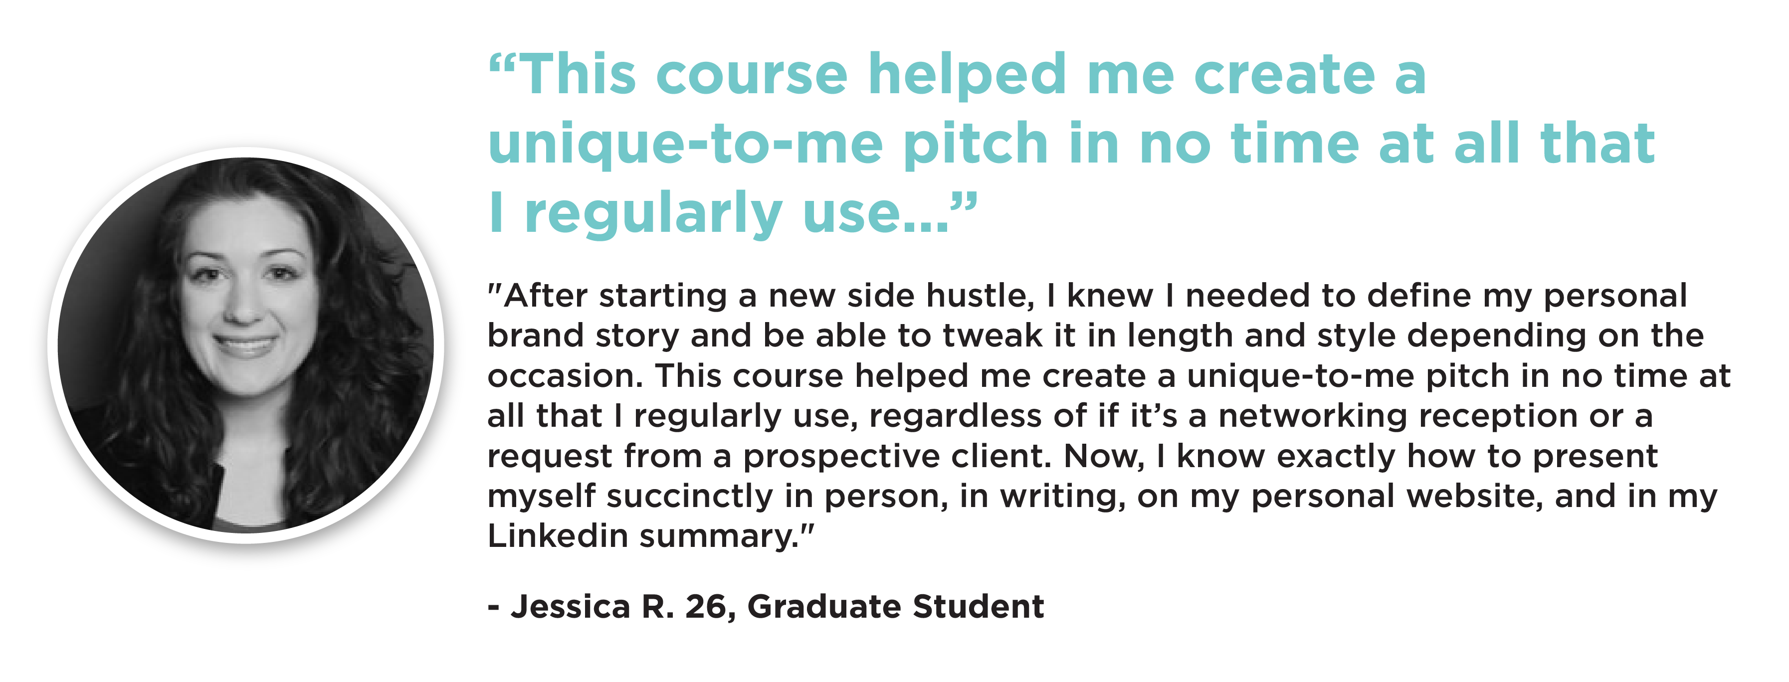Click the circular portrait photo of Jessica
The height and width of the screenshot is (682, 1789).
coord(246,345)
